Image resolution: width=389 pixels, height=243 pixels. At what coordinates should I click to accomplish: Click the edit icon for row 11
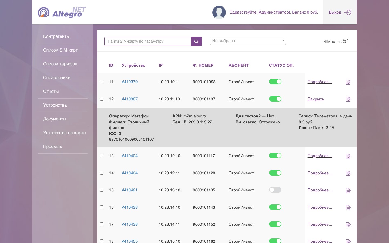[348, 82]
